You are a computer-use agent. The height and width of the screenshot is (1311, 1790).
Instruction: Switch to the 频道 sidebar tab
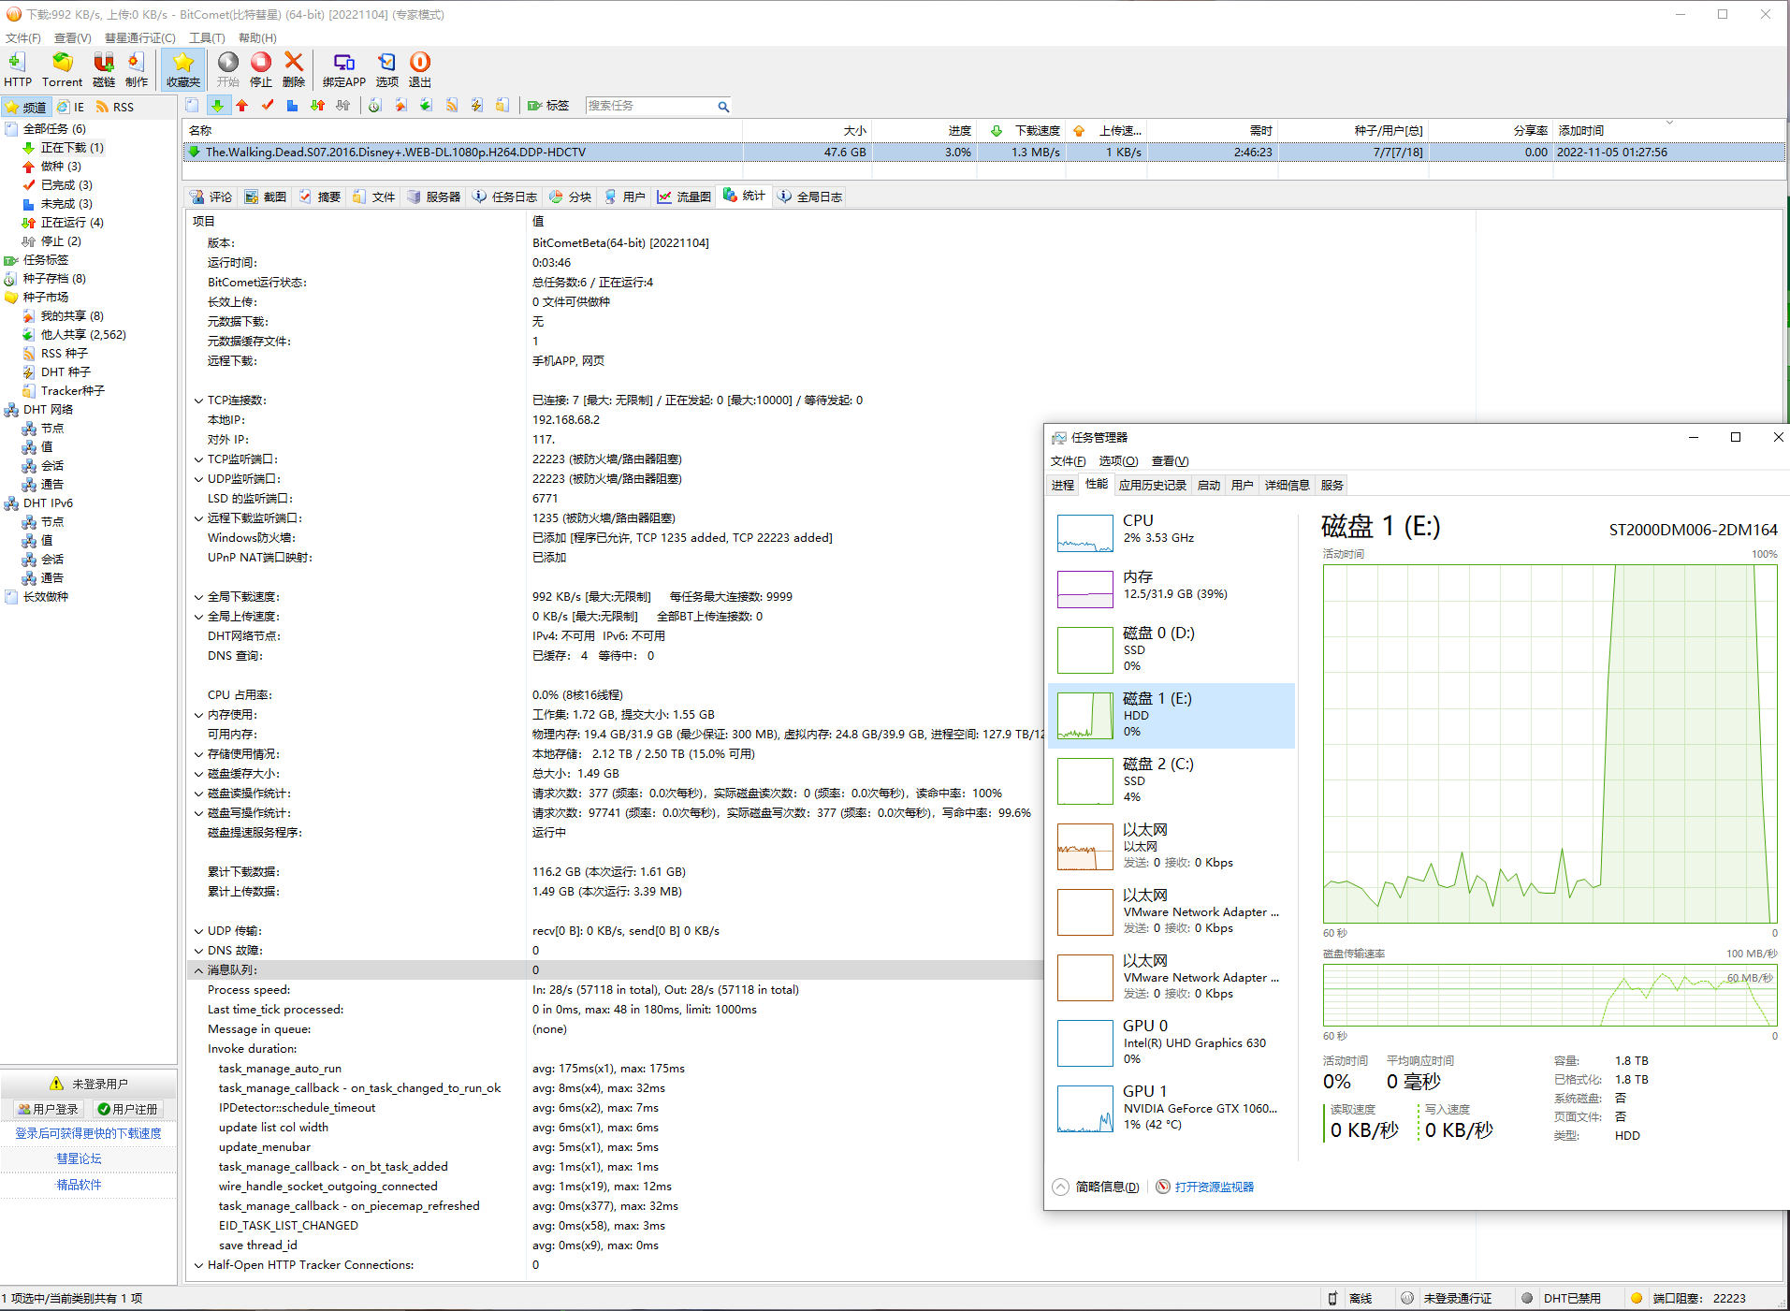tap(25, 107)
